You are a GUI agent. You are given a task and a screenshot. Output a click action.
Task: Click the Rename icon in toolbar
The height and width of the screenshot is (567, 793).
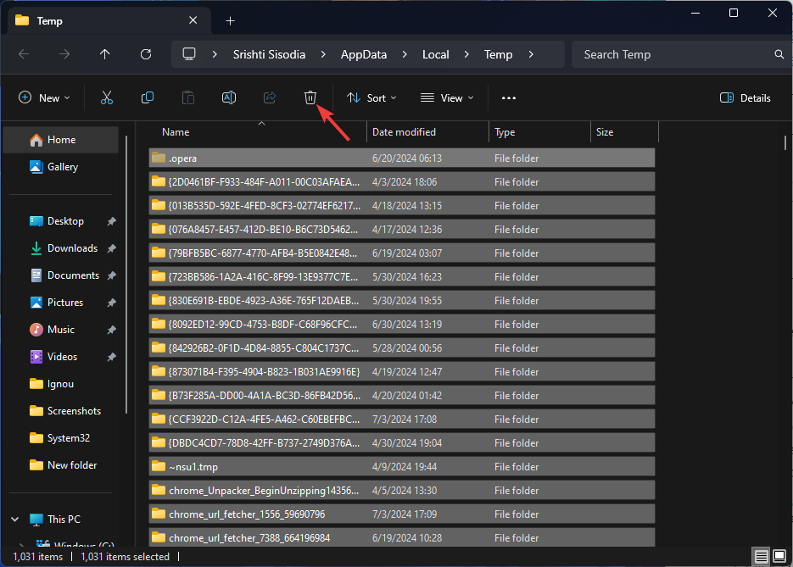coord(229,98)
